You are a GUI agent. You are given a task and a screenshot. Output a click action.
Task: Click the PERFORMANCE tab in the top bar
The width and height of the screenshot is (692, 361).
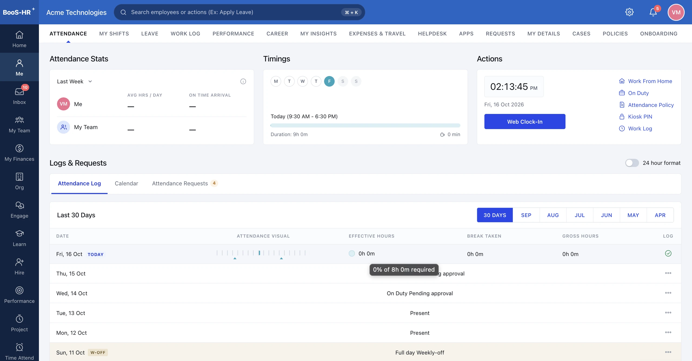tap(233, 34)
